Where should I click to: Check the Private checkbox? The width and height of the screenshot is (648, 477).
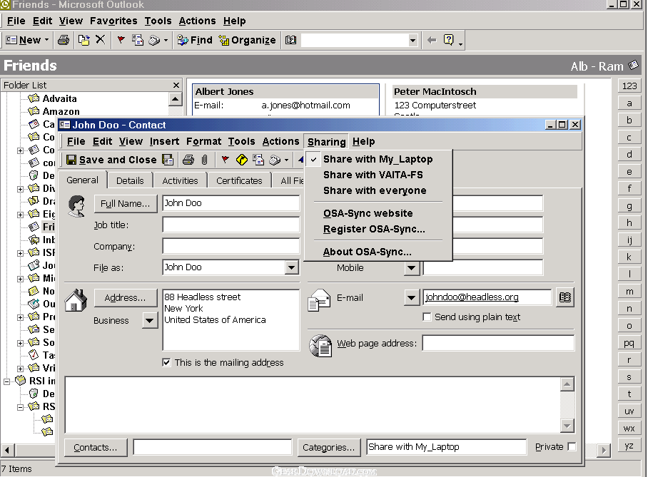coord(572,446)
